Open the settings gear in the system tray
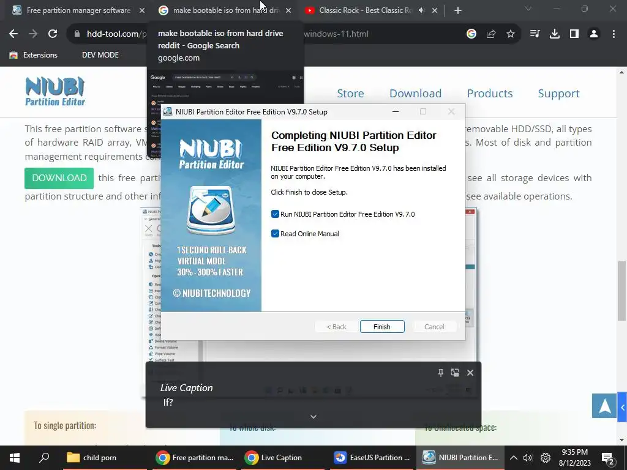The width and height of the screenshot is (627, 470). pyautogui.click(x=546, y=458)
